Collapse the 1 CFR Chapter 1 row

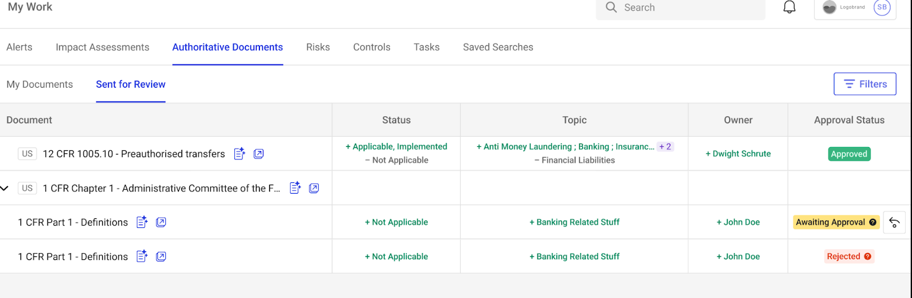(5, 188)
